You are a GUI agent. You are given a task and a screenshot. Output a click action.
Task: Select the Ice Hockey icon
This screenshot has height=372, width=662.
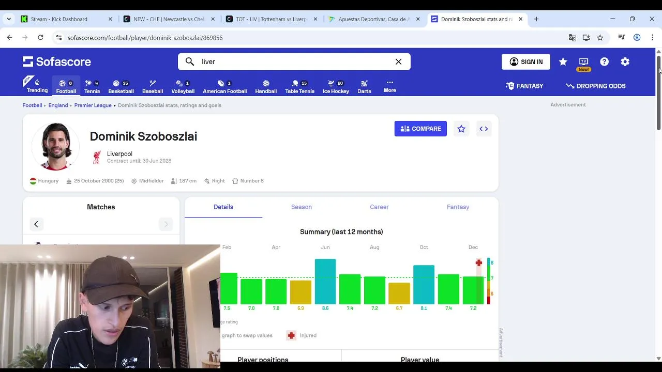[336, 86]
